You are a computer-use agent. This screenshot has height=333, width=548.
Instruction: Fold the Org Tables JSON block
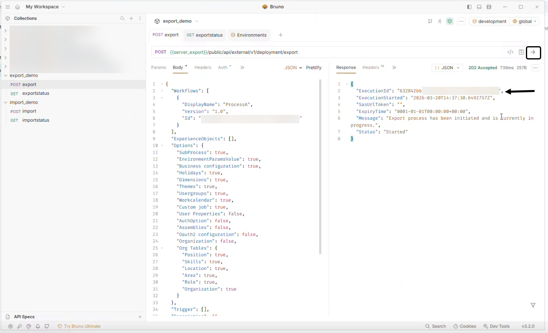[x=162, y=248]
